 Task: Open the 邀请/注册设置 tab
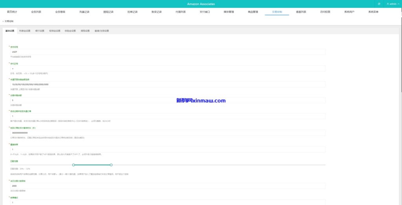[102, 30]
